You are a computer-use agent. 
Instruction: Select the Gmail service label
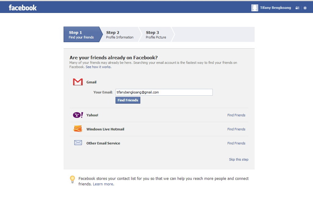[91, 82]
